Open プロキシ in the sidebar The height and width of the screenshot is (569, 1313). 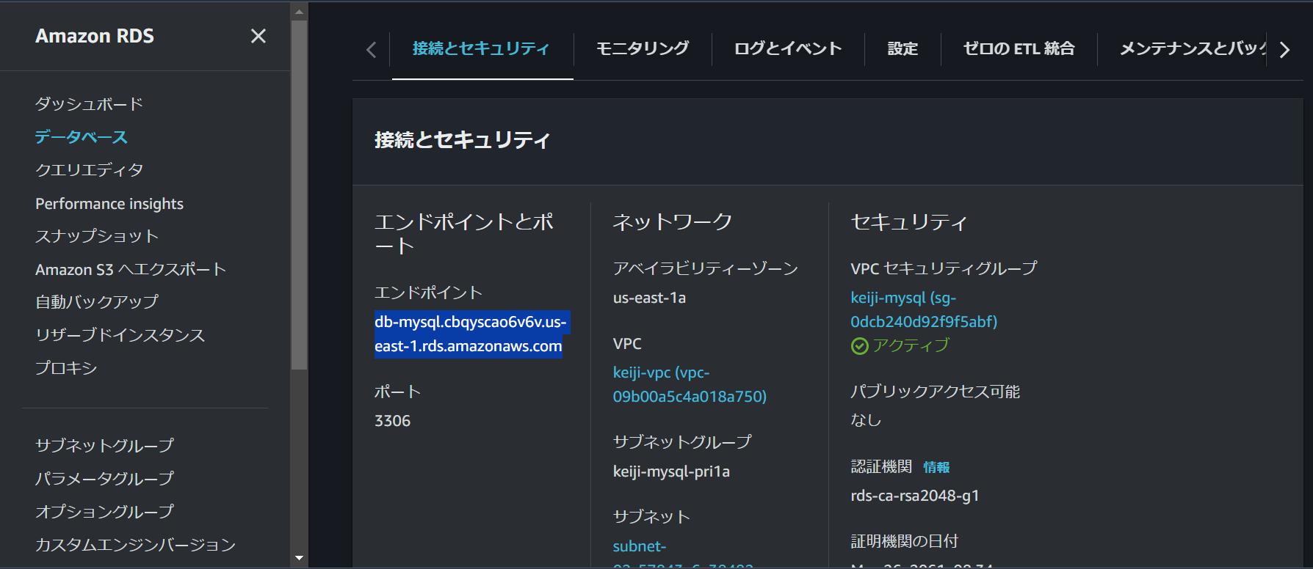coord(66,368)
